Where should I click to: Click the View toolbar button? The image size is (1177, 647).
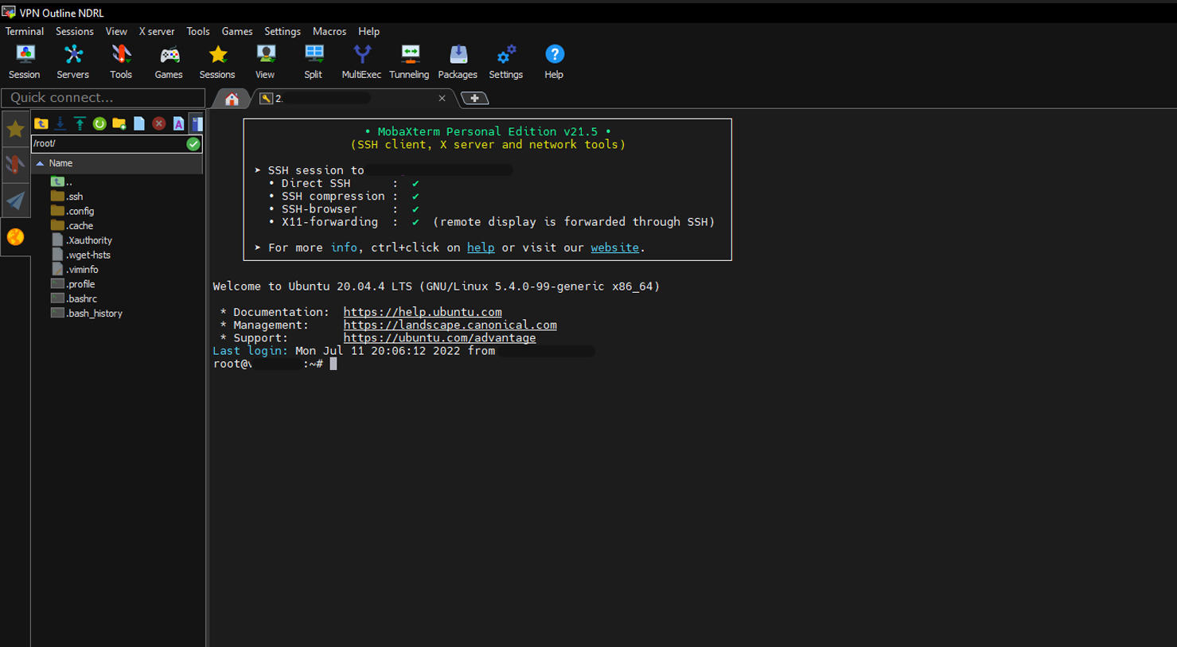click(265, 62)
